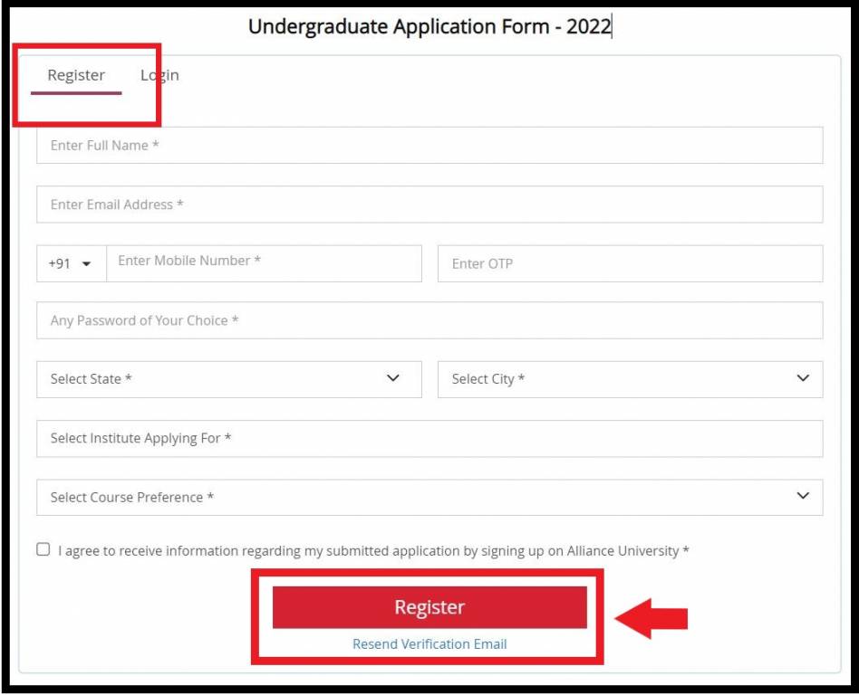The width and height of the screenshot is (859, 695).
Task: Click the password of your choice field
Action: tap(429, 320)
